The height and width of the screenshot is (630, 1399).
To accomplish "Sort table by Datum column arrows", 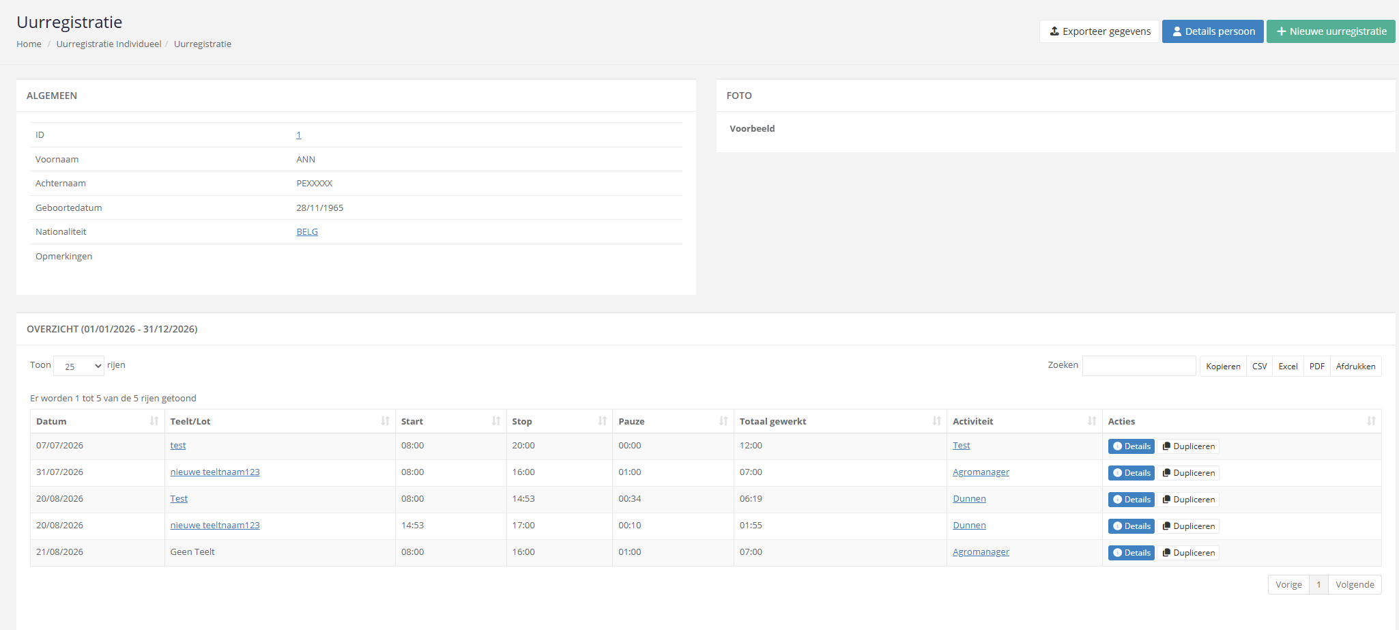I will 154,421.
